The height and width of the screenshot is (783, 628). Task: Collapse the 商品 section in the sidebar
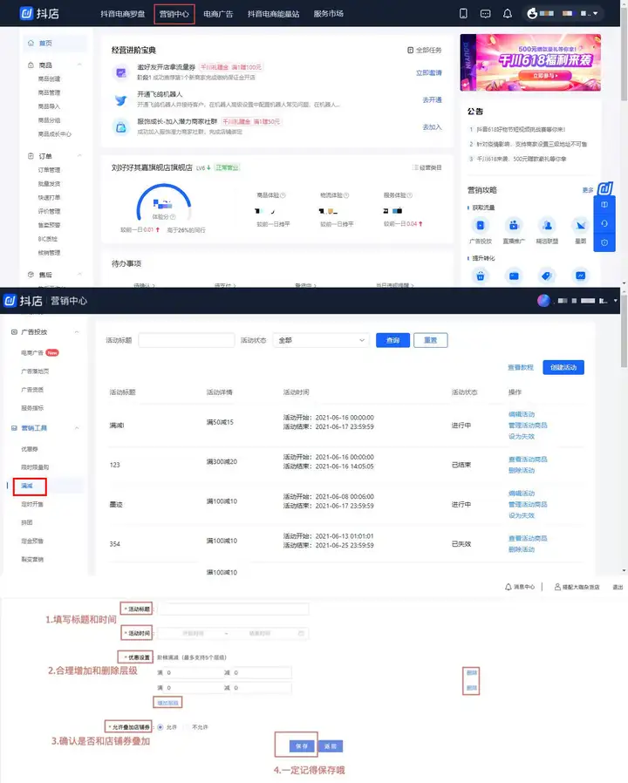[x=79, y=65]
